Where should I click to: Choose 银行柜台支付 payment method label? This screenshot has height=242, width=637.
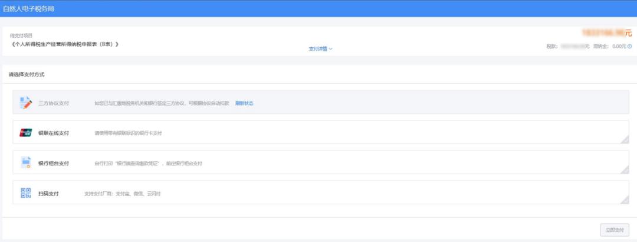tap(54, 163)
